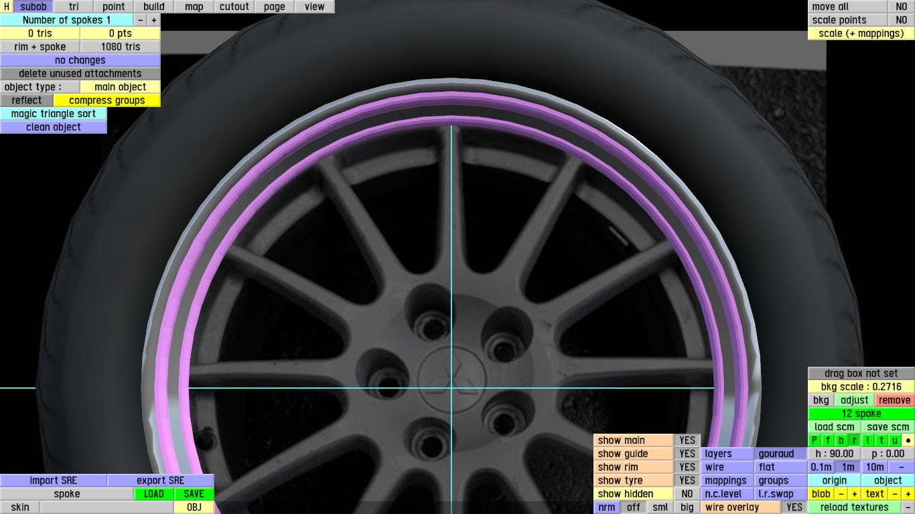Click the OBJ button
Screen dimensions: 915x514
194,507
